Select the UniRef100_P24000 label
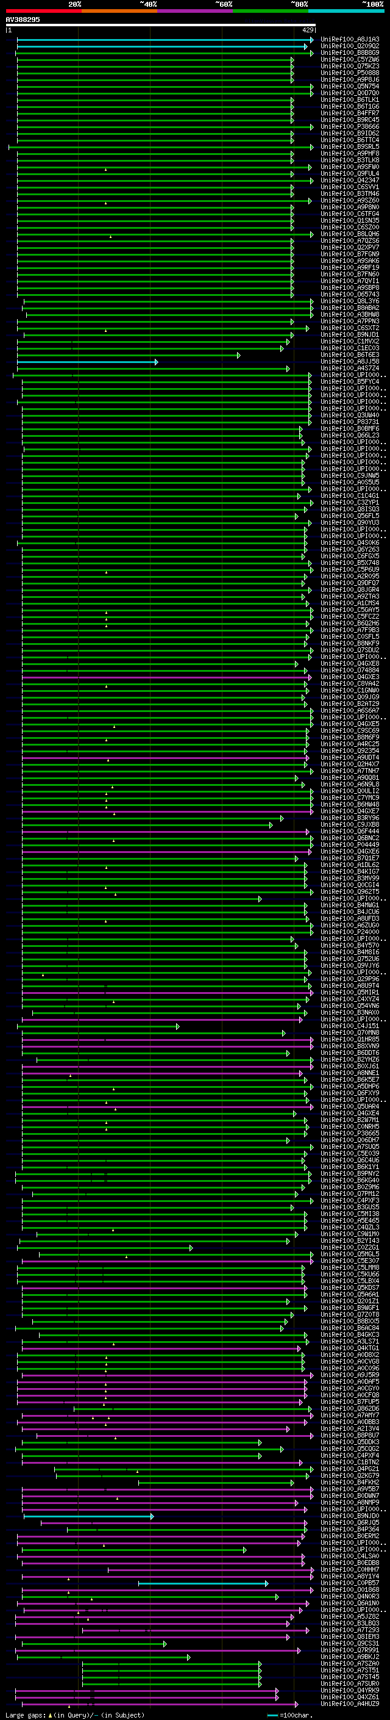Viewport: 390px width, 1720px height. [x=350, y=932]
